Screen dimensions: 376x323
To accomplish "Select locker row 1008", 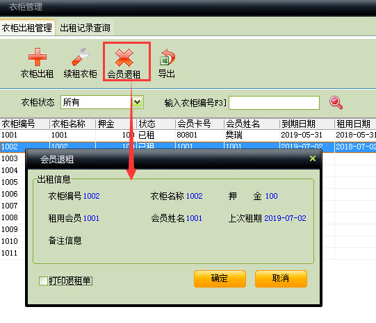I will tap(13, 217).
